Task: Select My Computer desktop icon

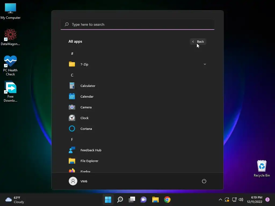Action: (10, 11)
